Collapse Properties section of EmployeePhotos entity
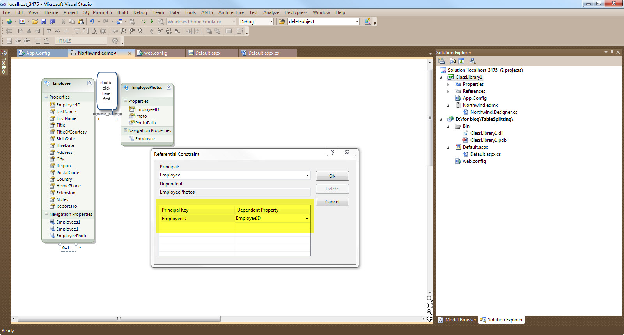 tap(126, 101)
